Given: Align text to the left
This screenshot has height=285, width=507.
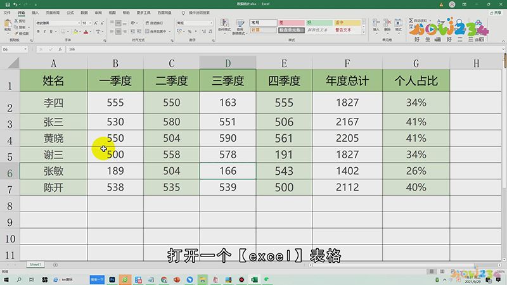Looking at the screenshot, I should [x=112, y=31].
